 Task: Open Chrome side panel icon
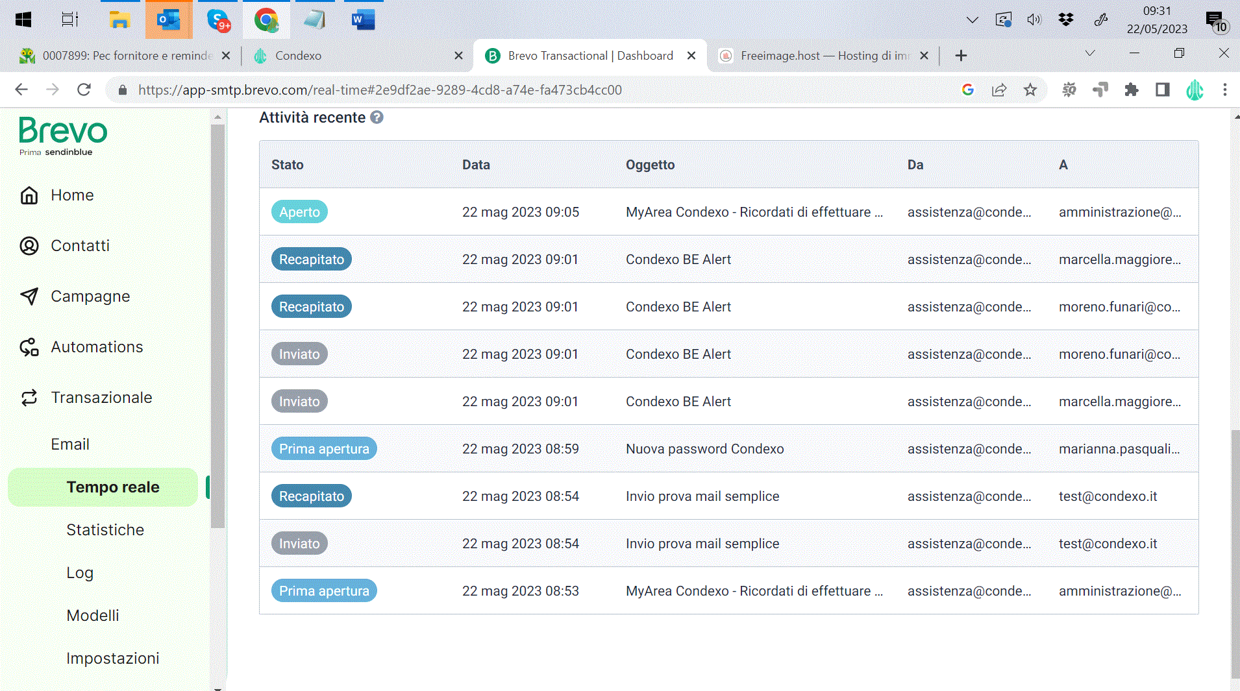tap(1162, 90)
